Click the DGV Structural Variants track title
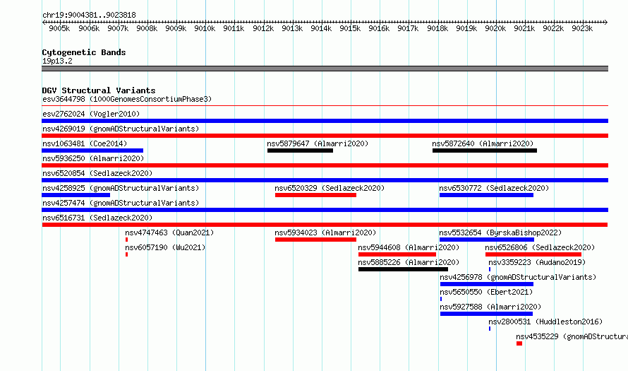The width and height of the screenshot is (628, 371). click(99, 90)
